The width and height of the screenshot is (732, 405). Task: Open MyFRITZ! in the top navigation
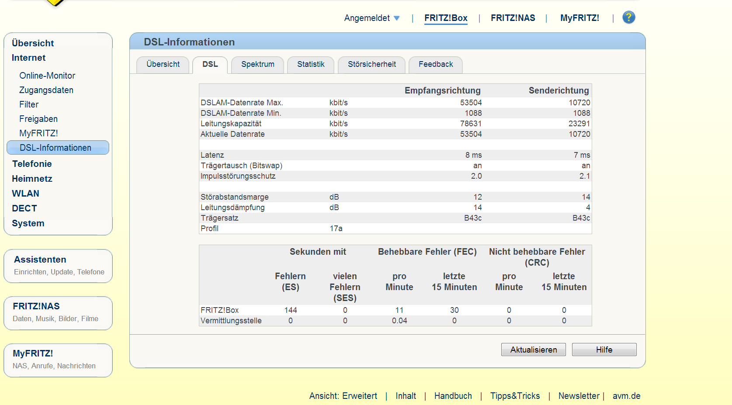[580, 18]
